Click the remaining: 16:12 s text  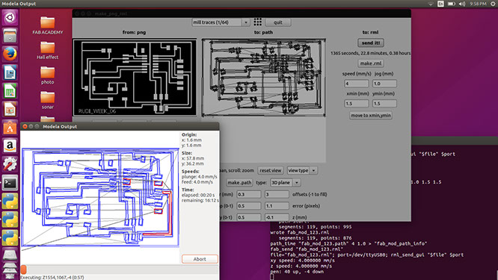pyautogui.click(x=200, y=200)
